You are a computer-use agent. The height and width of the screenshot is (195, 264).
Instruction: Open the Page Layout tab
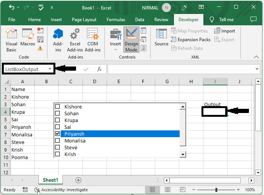tap(84, 20)
